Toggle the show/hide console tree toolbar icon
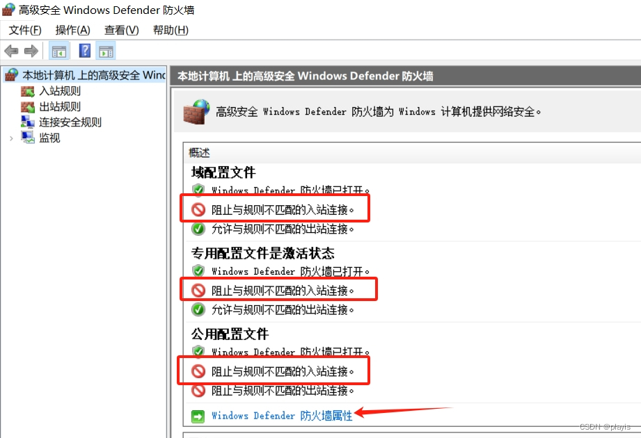Screen dimensions: 641x438 pyautogui.click(x=59, y=51)
